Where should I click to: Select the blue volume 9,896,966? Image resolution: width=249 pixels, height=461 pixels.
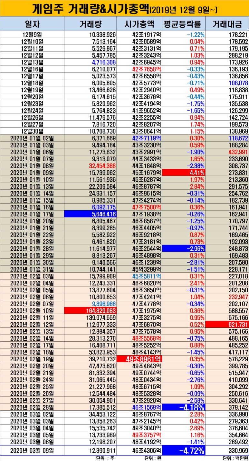[104, 303]
